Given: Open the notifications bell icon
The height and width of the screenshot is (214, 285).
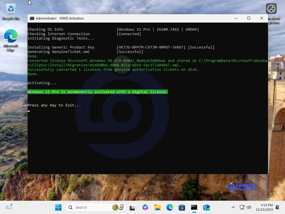Looking at the screenshot, I should pyautogui.click(x=277, y=207).
